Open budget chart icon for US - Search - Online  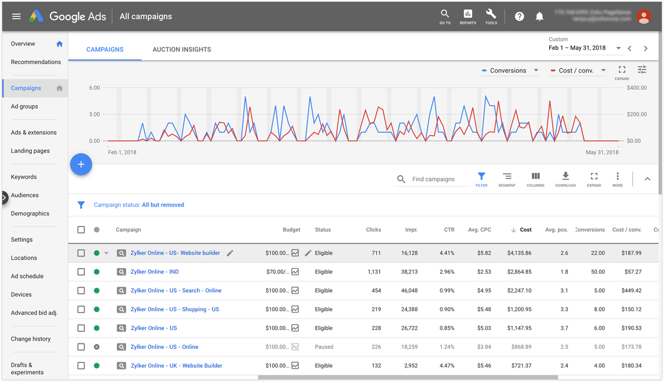point(295,291)
